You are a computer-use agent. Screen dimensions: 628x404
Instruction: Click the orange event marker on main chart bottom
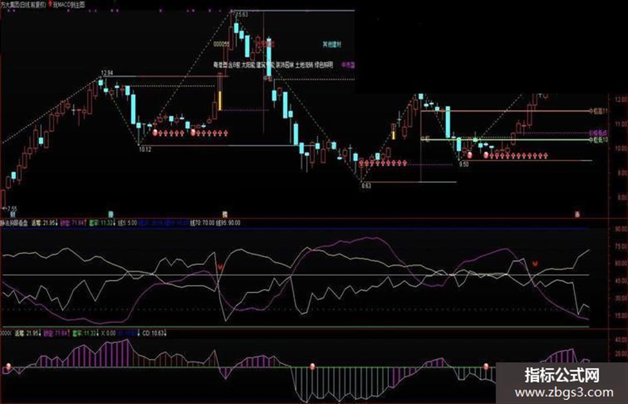point(225,214)
